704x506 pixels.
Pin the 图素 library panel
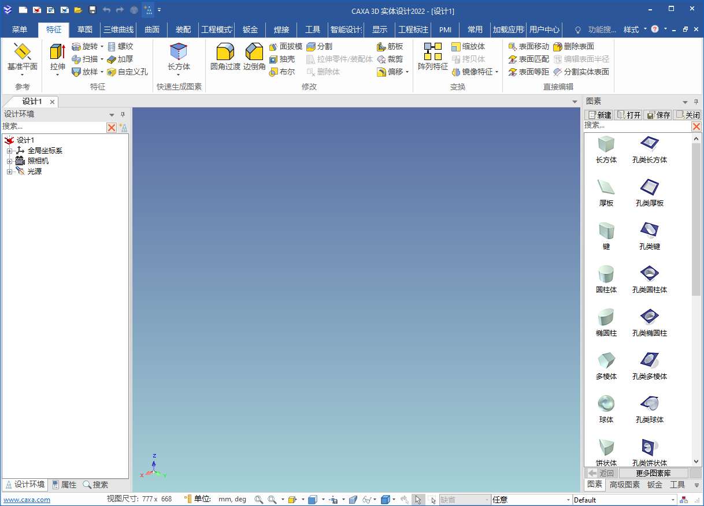coord(696,102)
